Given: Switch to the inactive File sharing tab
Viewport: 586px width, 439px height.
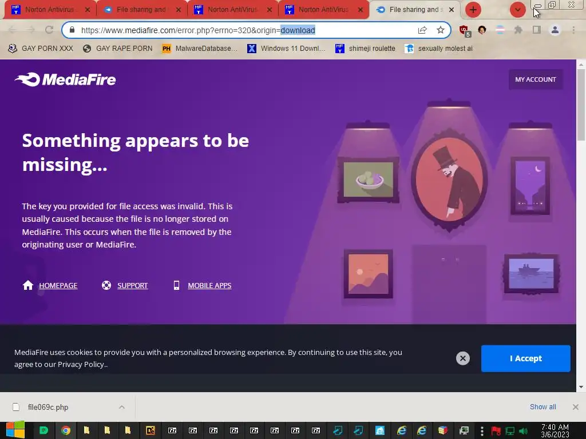Looking at the screenshot, I should click(x=141, y=10).
